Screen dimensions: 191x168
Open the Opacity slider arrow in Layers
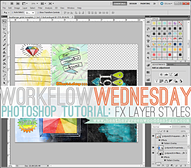188,127
